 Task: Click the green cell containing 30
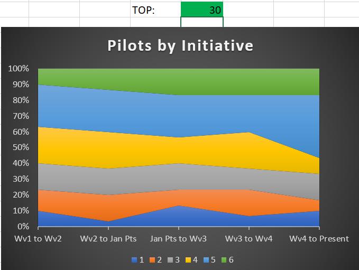point(201,9)
